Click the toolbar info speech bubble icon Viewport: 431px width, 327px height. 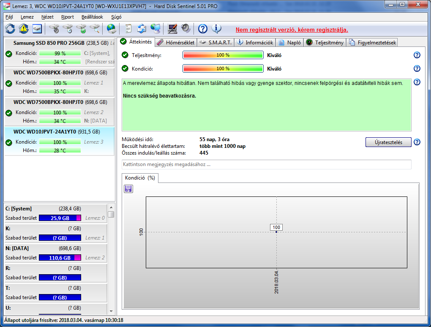(x=216, y=29)
